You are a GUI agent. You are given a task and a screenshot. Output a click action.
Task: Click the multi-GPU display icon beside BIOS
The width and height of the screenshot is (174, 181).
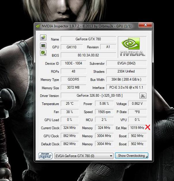click(x=43, y=53)
